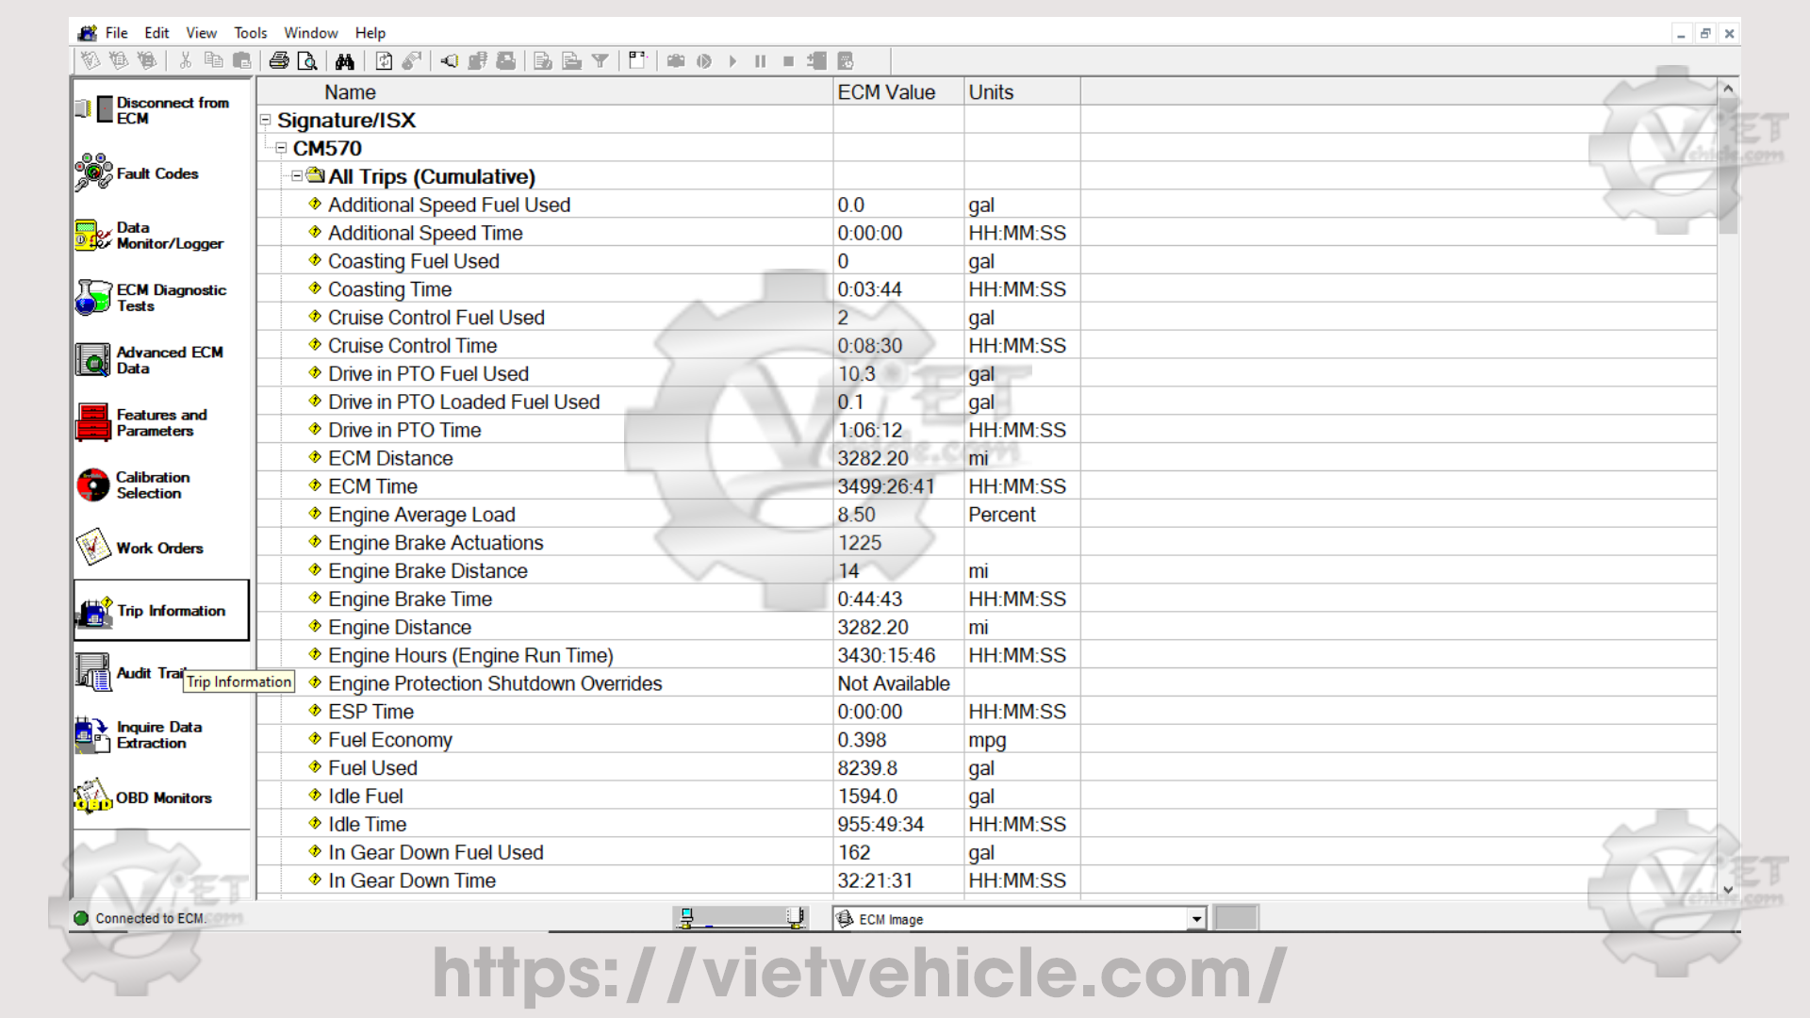
Task: Click the Find binoculars icon
Action: 344,61
